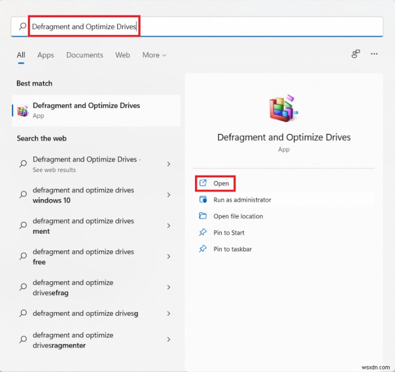
Task: Open the ellipsis more-options icon
Action: [374, 55]
